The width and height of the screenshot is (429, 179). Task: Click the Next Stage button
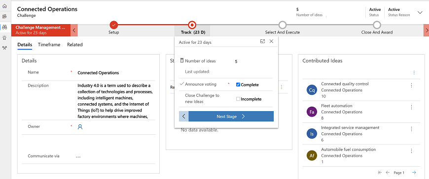[231, 117]
